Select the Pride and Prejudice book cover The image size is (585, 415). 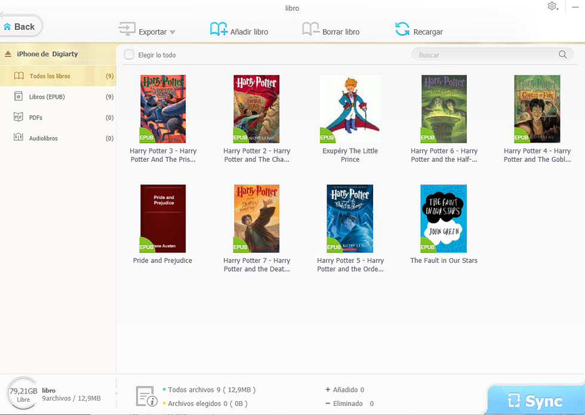[163, 219]
